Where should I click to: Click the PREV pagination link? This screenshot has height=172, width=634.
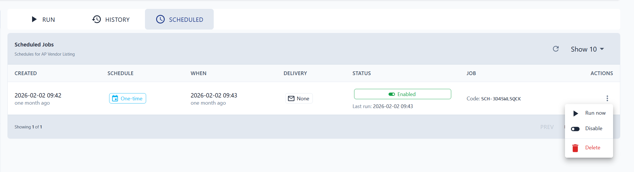coord(547,127)
